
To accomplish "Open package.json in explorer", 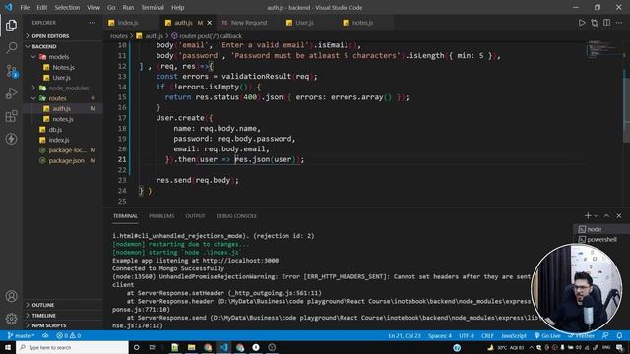I will (63, 160).
